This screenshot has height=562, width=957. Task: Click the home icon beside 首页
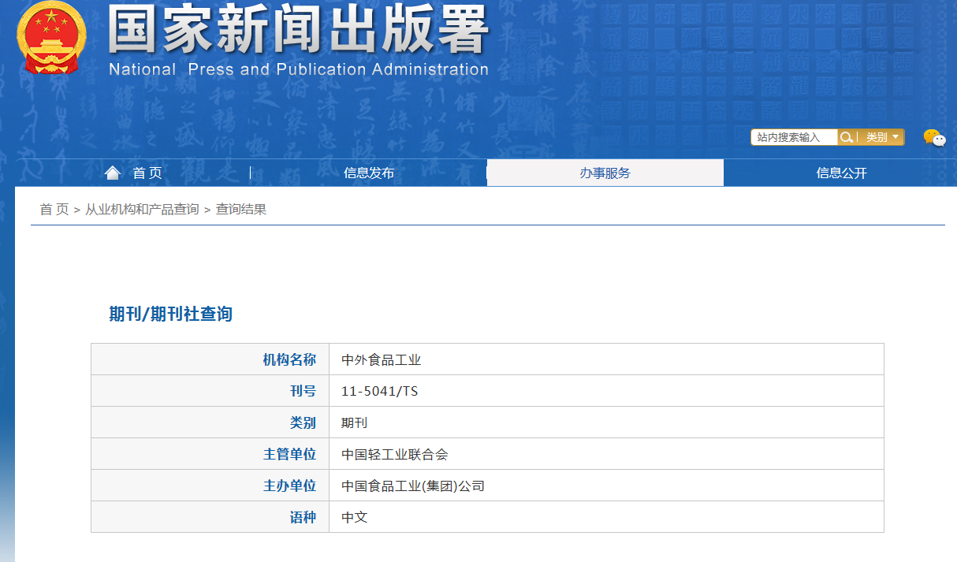[113, 173]
